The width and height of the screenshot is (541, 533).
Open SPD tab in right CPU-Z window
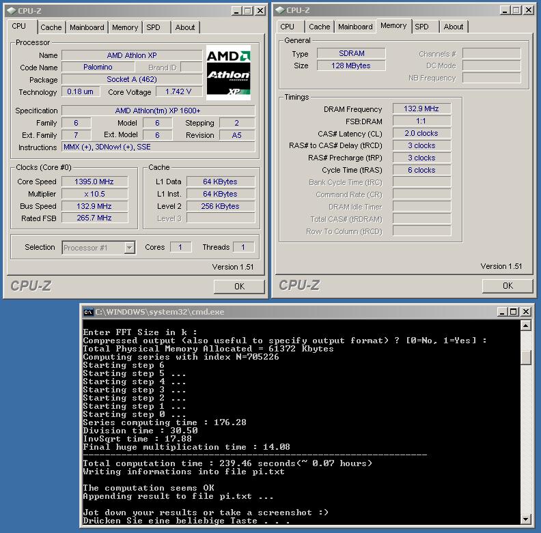[421, 27]
